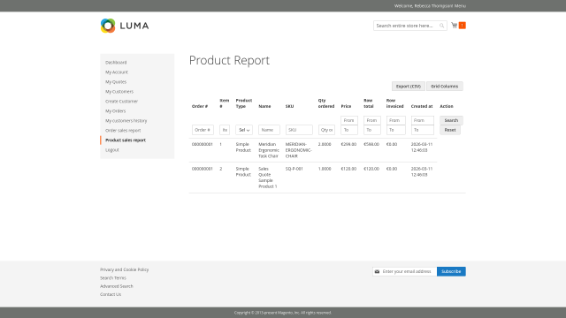This screenshot has width=566, height=318.
Task: Focus the Qty ordered filter field
Action: click(326, 130)
